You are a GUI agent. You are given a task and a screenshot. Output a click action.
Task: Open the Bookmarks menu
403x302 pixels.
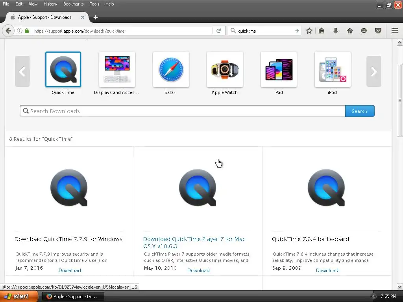[73, 4]
